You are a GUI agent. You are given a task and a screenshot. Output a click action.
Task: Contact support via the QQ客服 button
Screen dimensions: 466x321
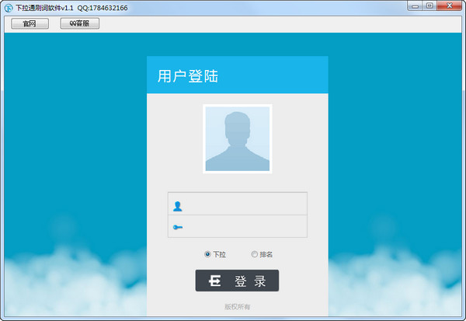click(79, 23)
